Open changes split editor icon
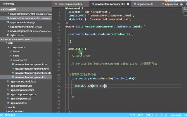Image resolution: width=187 pixels, height=117 pixels. [182, 4]
